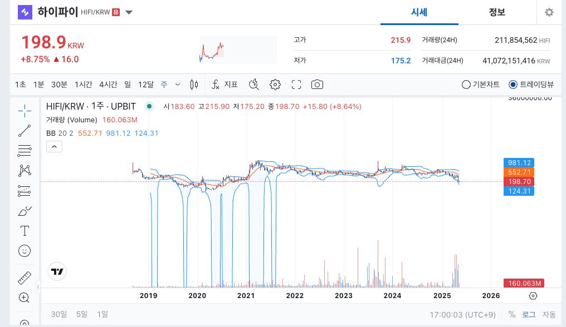Collapse the drawing toolbar side handle
The height and width of the screenshot is (327, 566).
coord(38,287)
